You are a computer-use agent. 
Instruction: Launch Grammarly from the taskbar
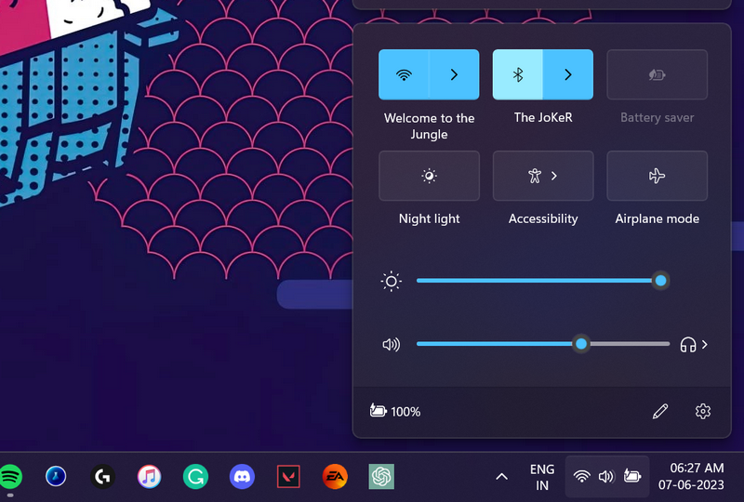pyautogui.click(x=195, y=476)
